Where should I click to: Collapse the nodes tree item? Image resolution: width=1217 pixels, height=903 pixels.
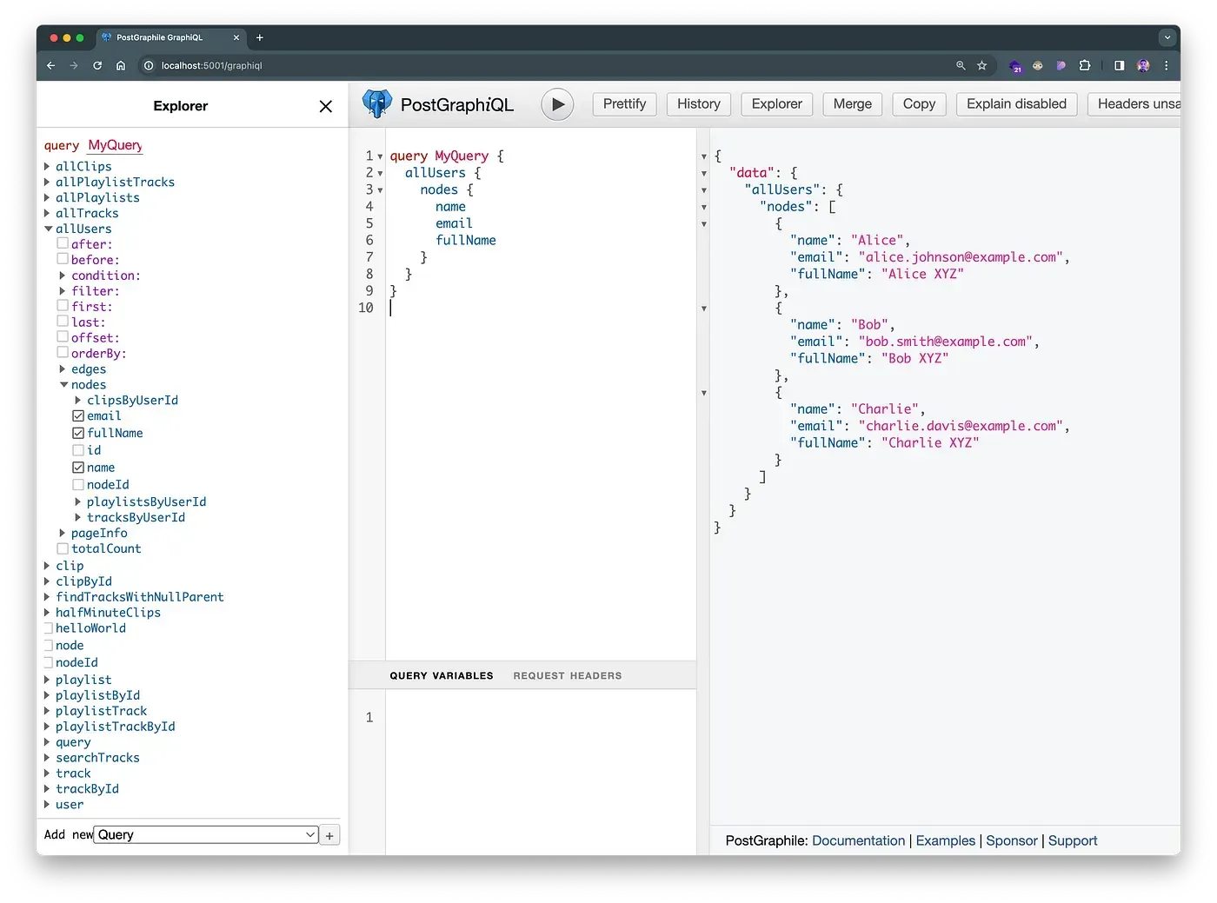pyautogui.click(x=63, y=384)
